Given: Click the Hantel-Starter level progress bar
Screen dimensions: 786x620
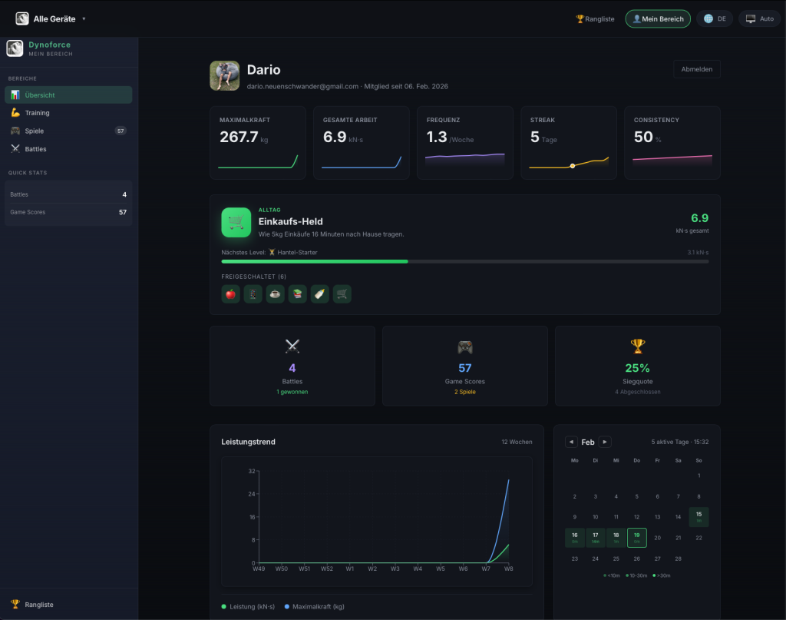Looking at the screenshot, I should click(464, 261).
